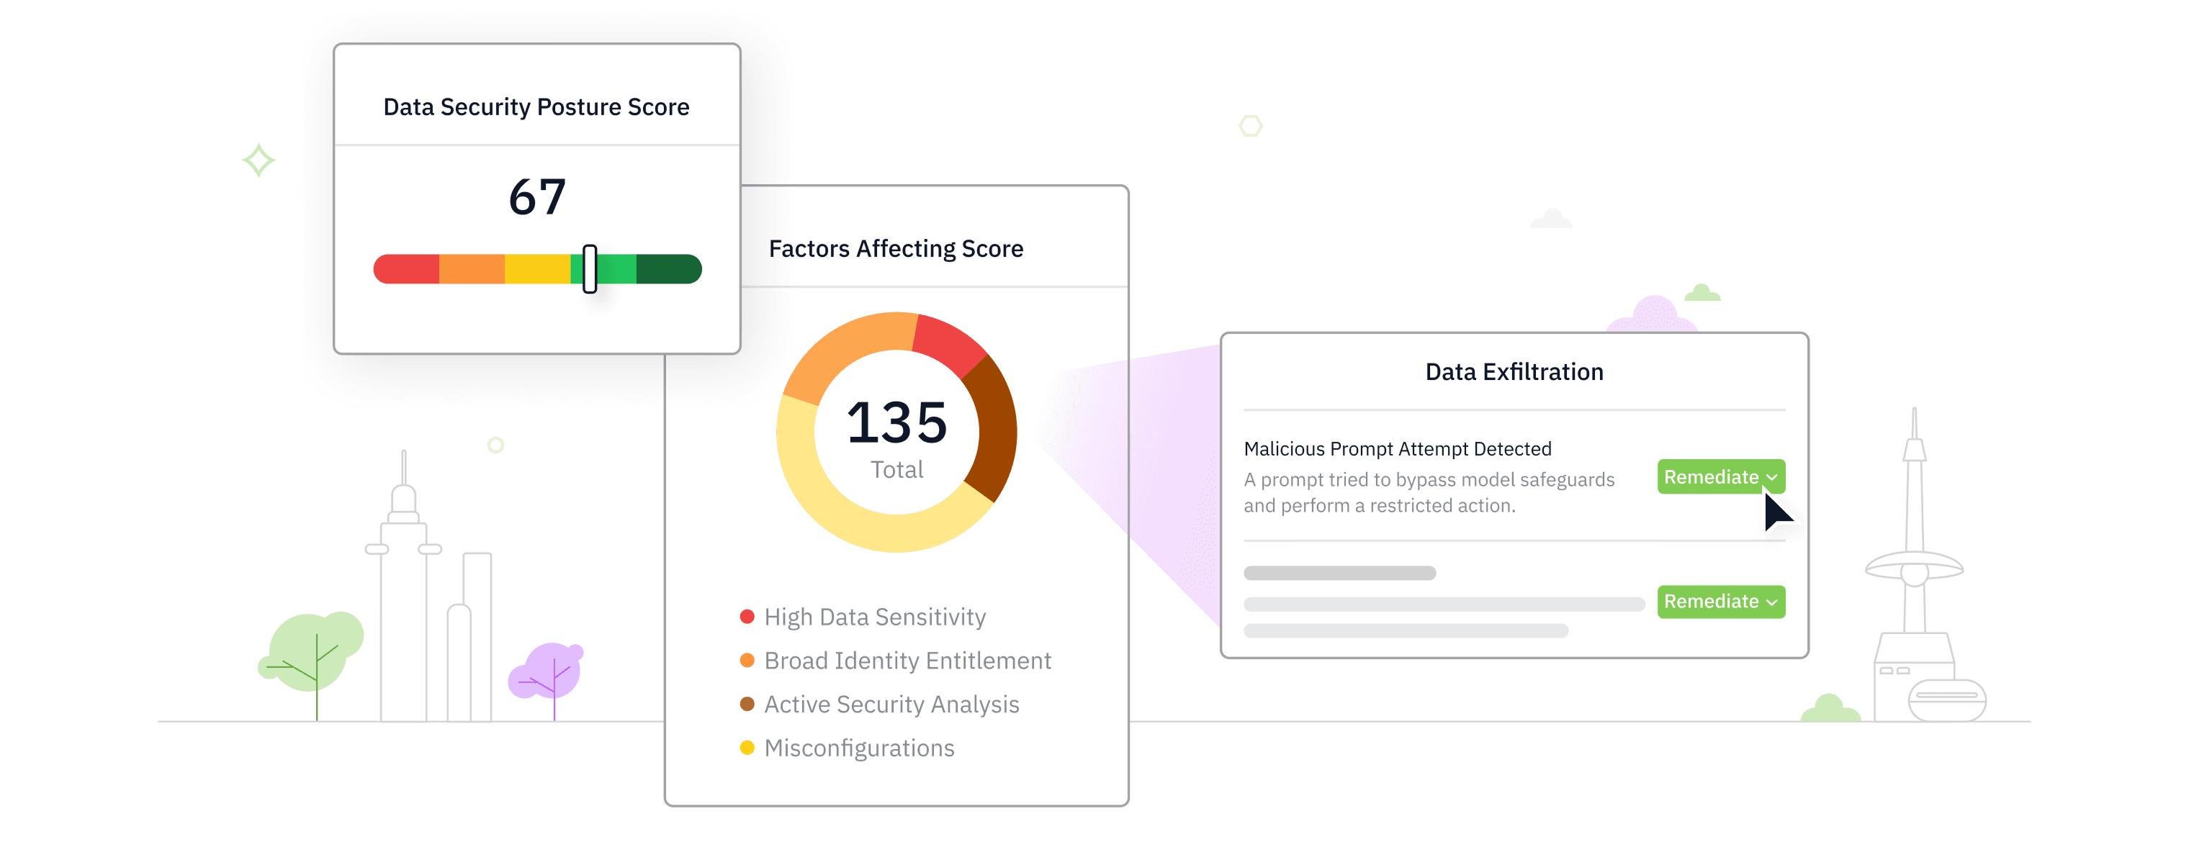
Task: Open the Remediate dropdown for Malicious Prompt Attempt
Action: tap(1720, 476)
